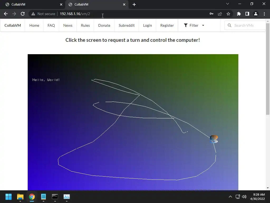Open the Donate link

[104, 25]
